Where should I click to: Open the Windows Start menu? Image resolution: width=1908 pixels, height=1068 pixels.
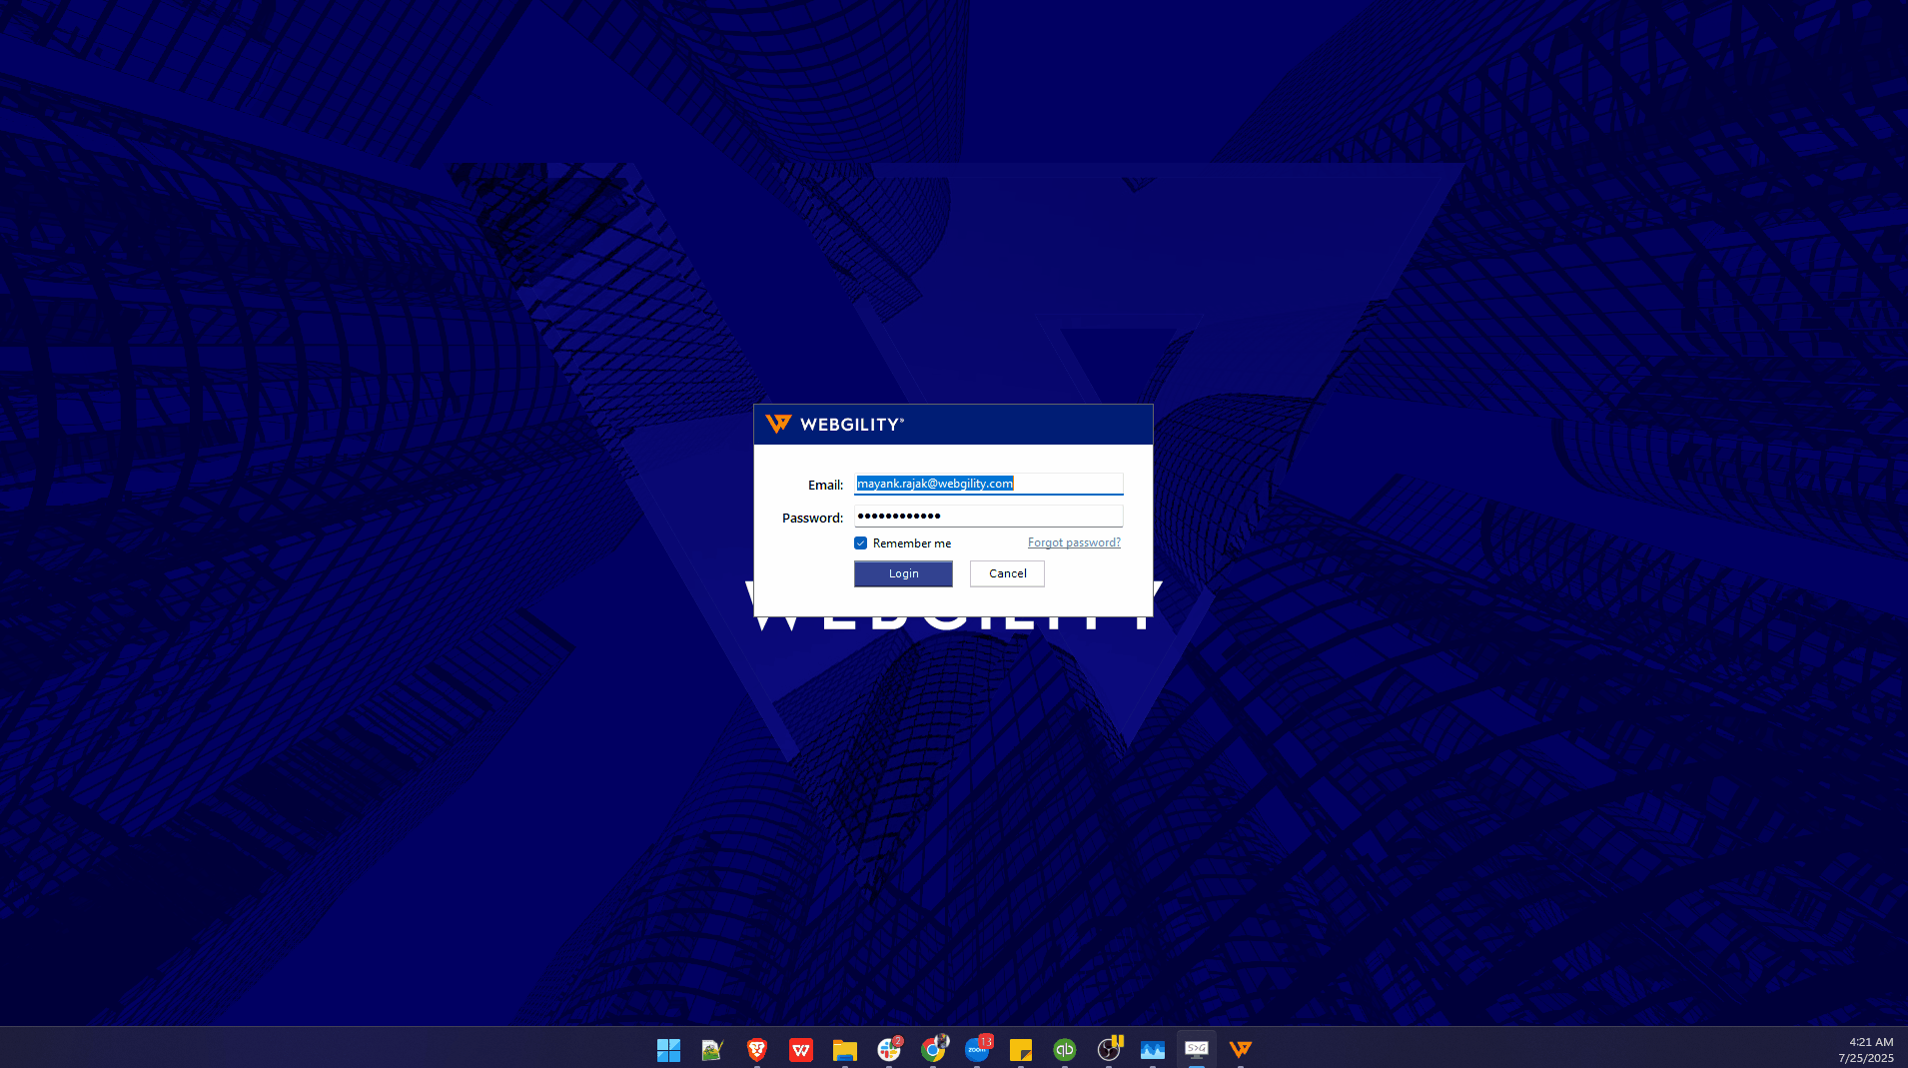point(668,1050)
